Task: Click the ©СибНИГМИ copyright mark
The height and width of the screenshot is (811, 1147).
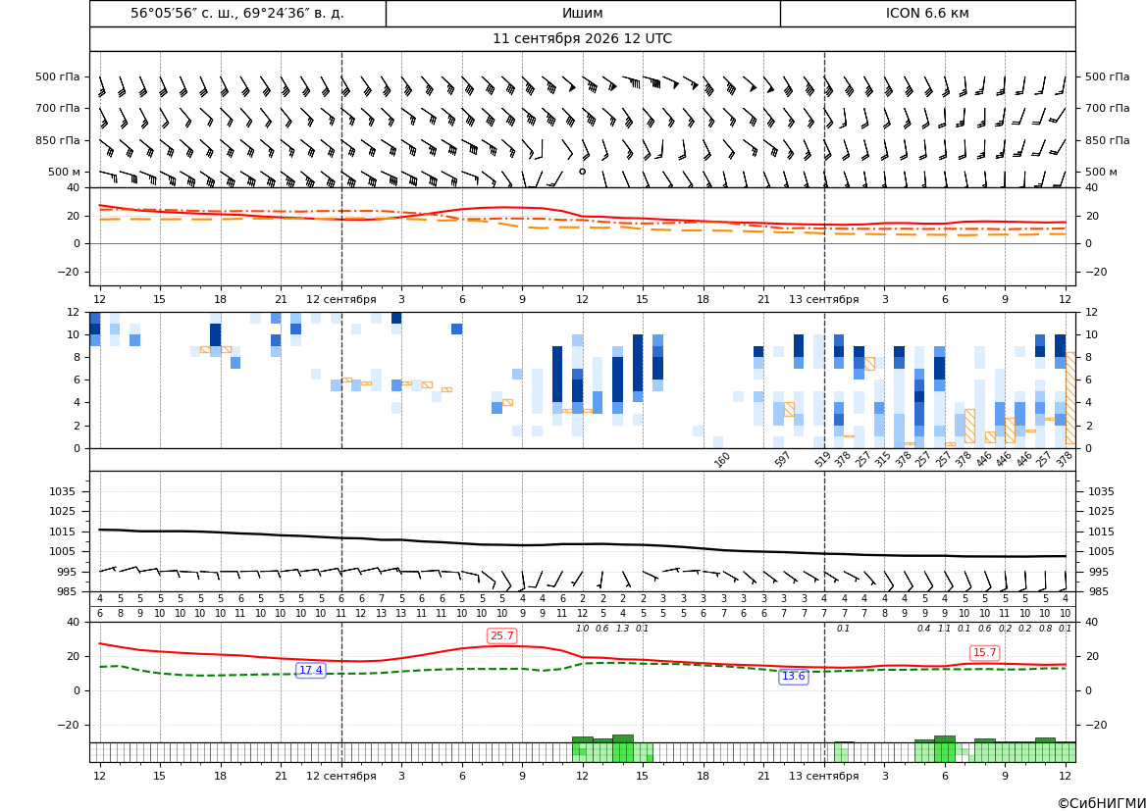Action: (1102, 803)
